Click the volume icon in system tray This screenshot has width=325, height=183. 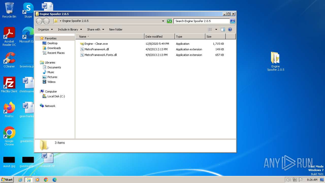288,180
